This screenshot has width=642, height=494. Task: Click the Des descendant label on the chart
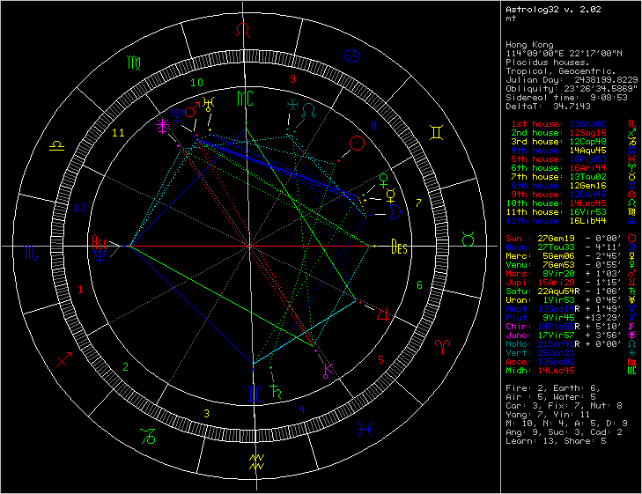click(x=400, y=248)
